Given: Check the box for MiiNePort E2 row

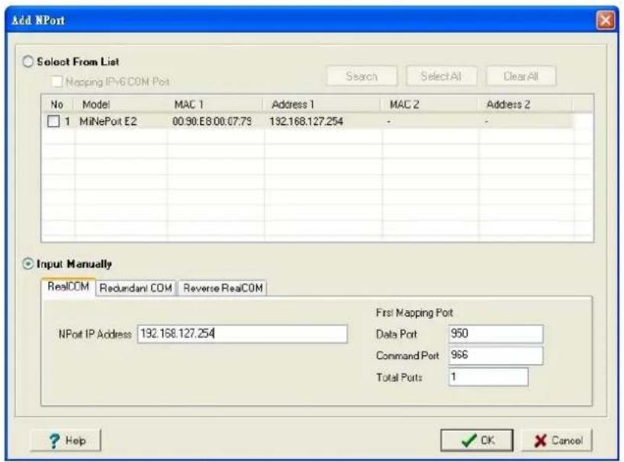Looking at the screenshot, I should 53,121.
